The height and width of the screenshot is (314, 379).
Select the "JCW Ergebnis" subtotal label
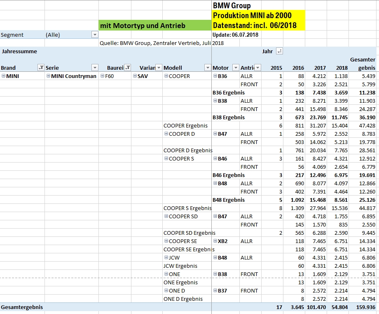pyautogui.click(x=180, y=266)
